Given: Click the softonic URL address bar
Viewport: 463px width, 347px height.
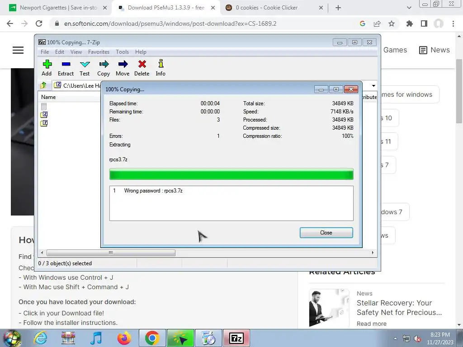Looking at the screenshot, I should (170, 23).
